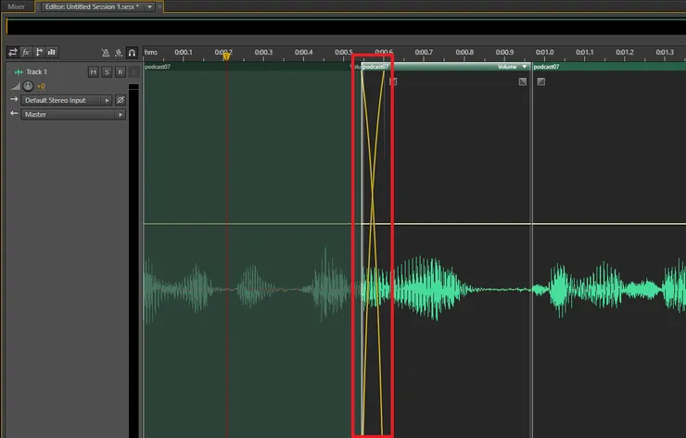Click the 0:00.9 ruler mark

pyautogui.click(x=504, y=52)
